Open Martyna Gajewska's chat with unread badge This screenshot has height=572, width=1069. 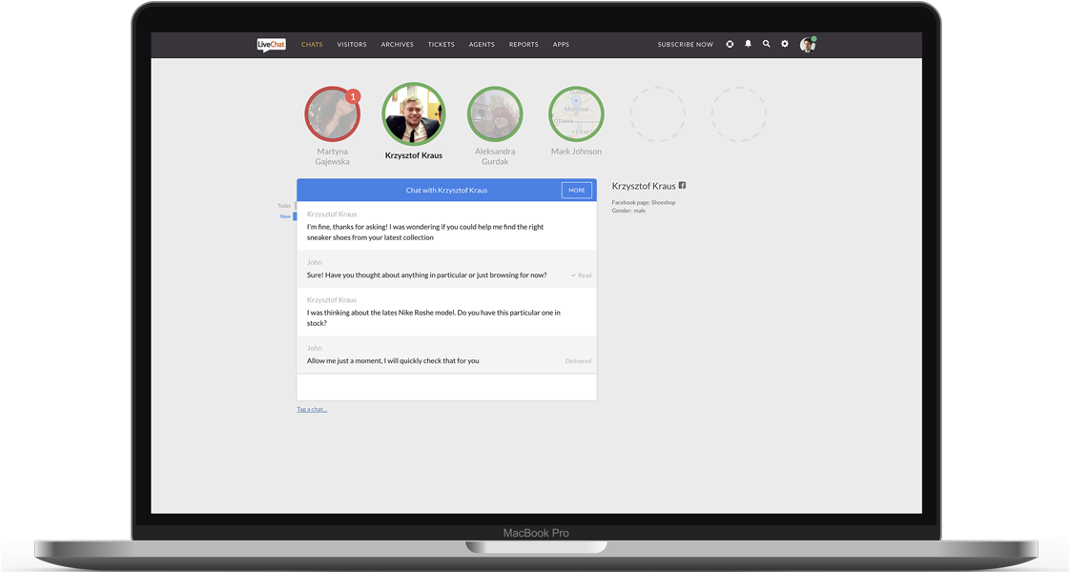pos(332,114)
